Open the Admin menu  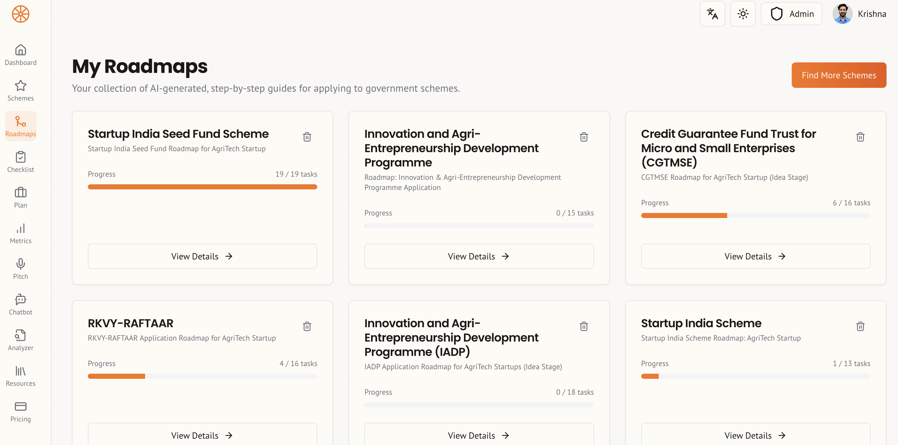pyautogui.click(x=791, y=14)
